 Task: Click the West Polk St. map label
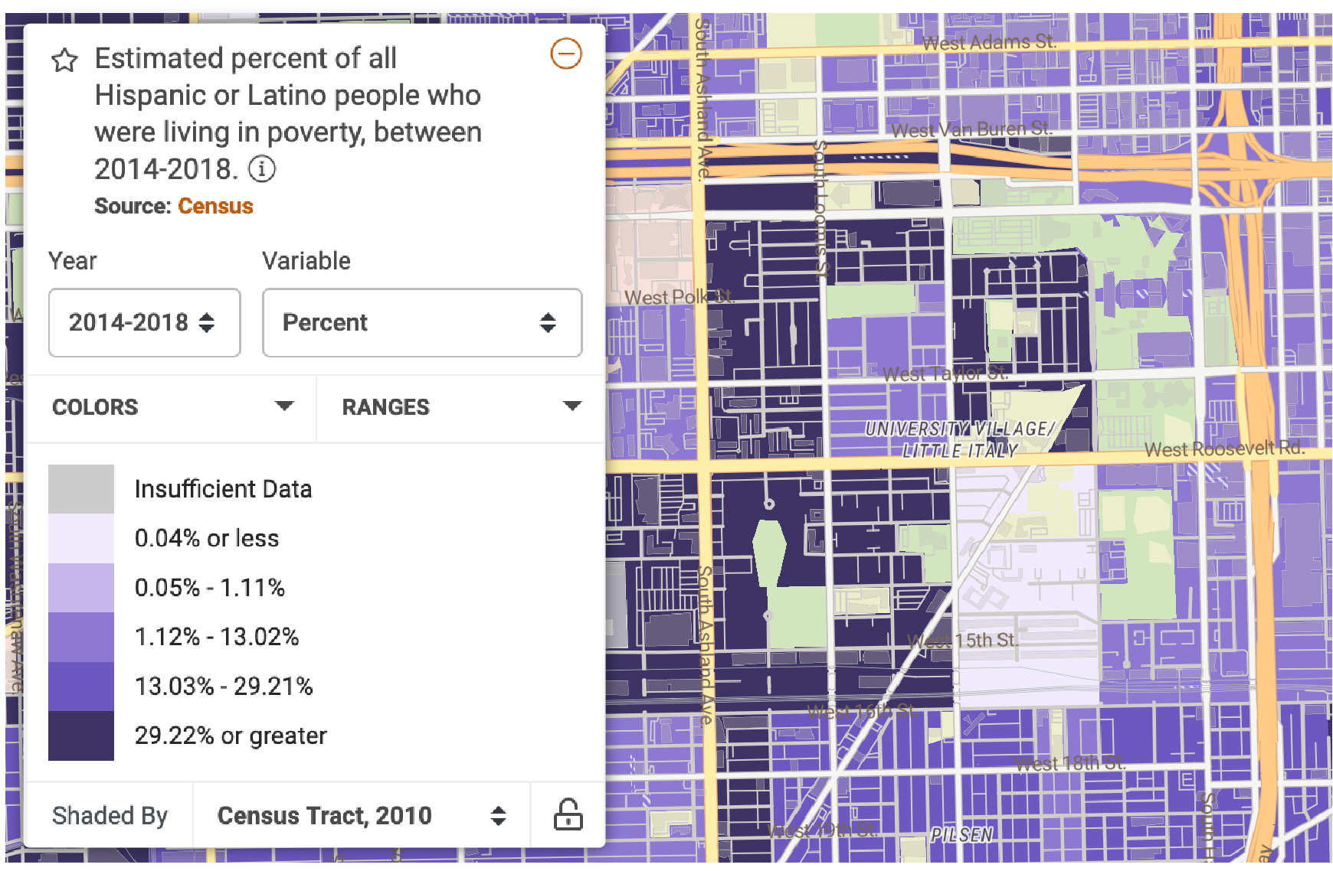[x=680, y=297]
